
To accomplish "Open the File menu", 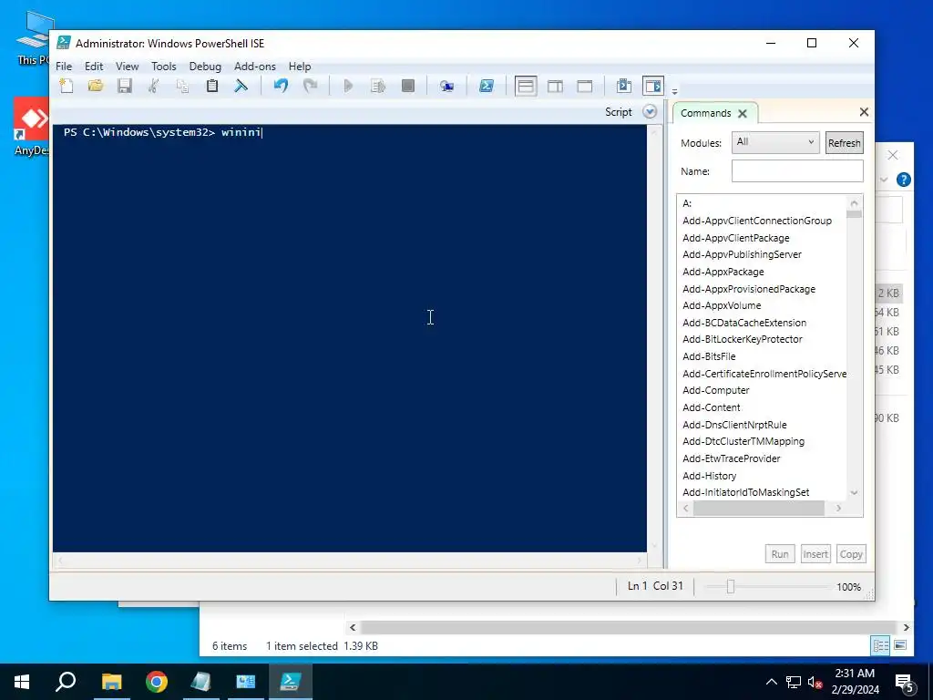I will (64, 66).
